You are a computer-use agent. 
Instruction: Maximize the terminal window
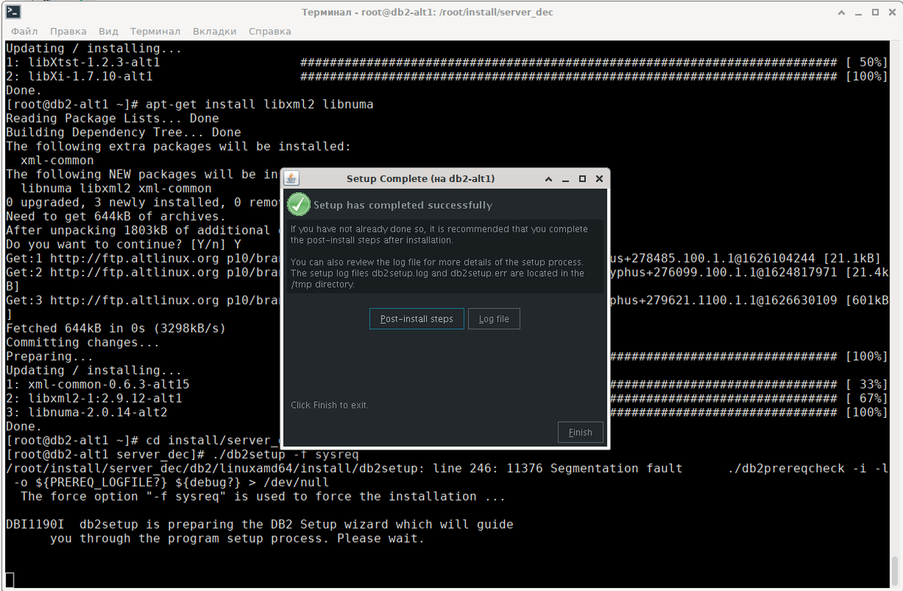pos(875,12)
